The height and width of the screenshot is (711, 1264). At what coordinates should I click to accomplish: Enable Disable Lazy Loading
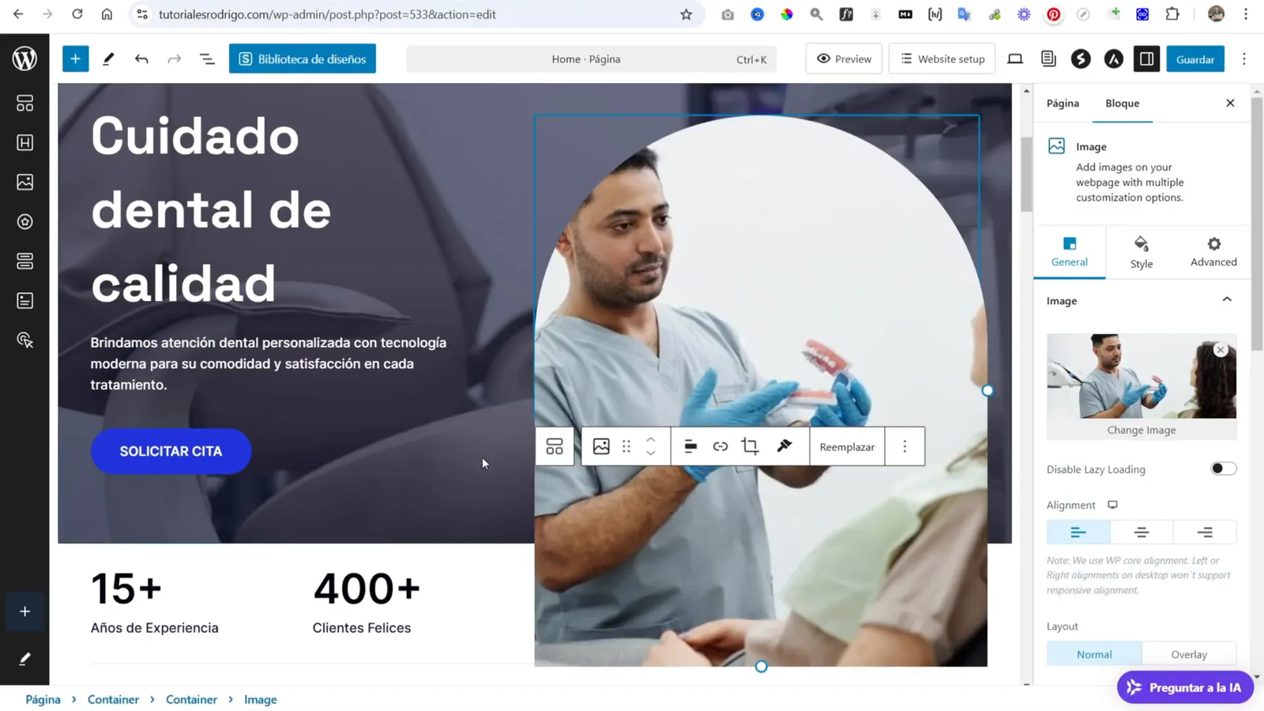1223,468
